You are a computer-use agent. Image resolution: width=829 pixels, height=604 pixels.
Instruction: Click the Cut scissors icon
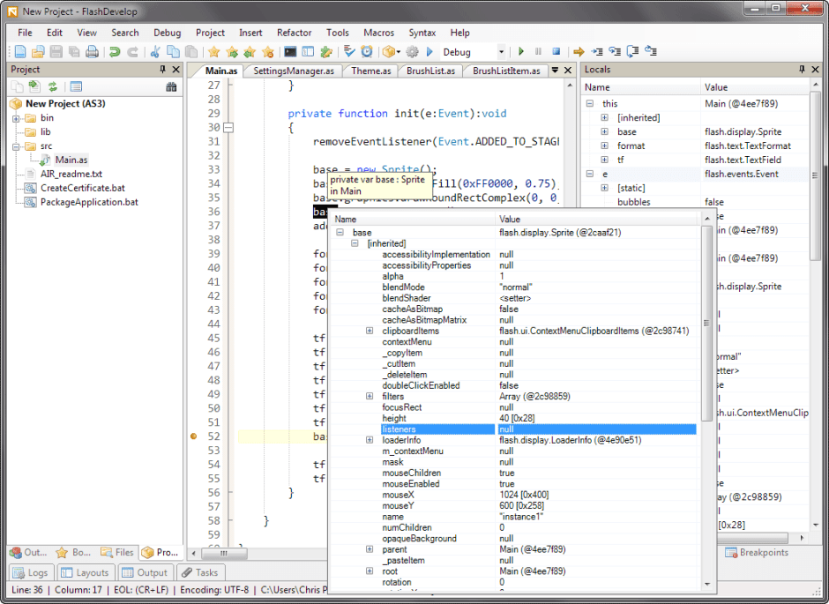point(155,52)
